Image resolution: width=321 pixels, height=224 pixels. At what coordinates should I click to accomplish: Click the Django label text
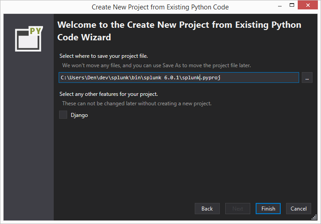tap(79, 115)
